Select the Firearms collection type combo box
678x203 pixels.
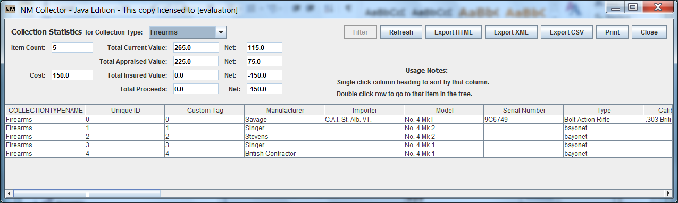point(188,32)
